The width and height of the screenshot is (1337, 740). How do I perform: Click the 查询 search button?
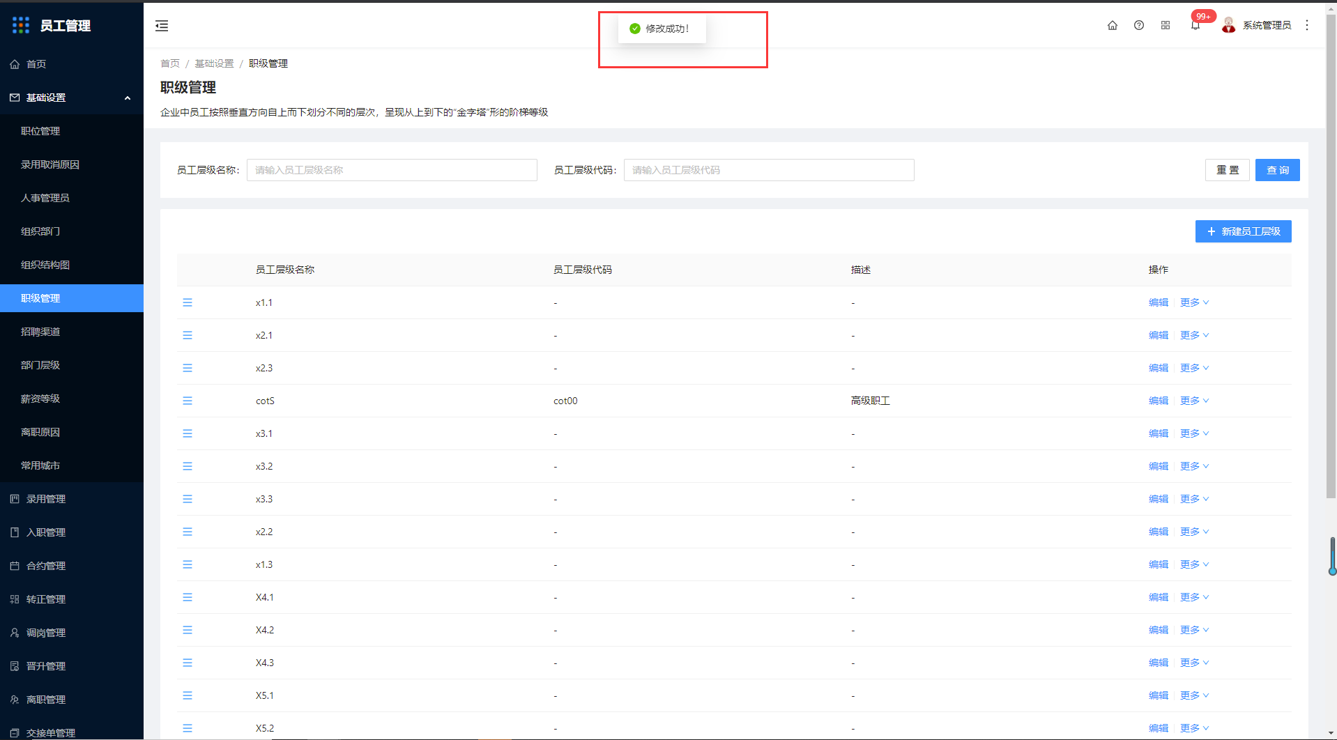(1277, 170)
